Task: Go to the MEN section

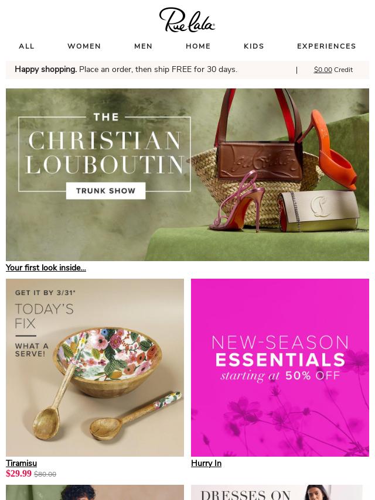Action: point(144,46)
